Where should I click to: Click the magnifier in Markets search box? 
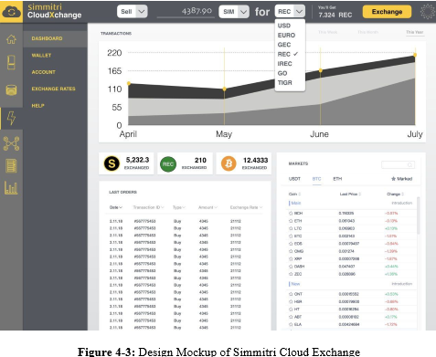pyautogui.click(x=409, y=164)
